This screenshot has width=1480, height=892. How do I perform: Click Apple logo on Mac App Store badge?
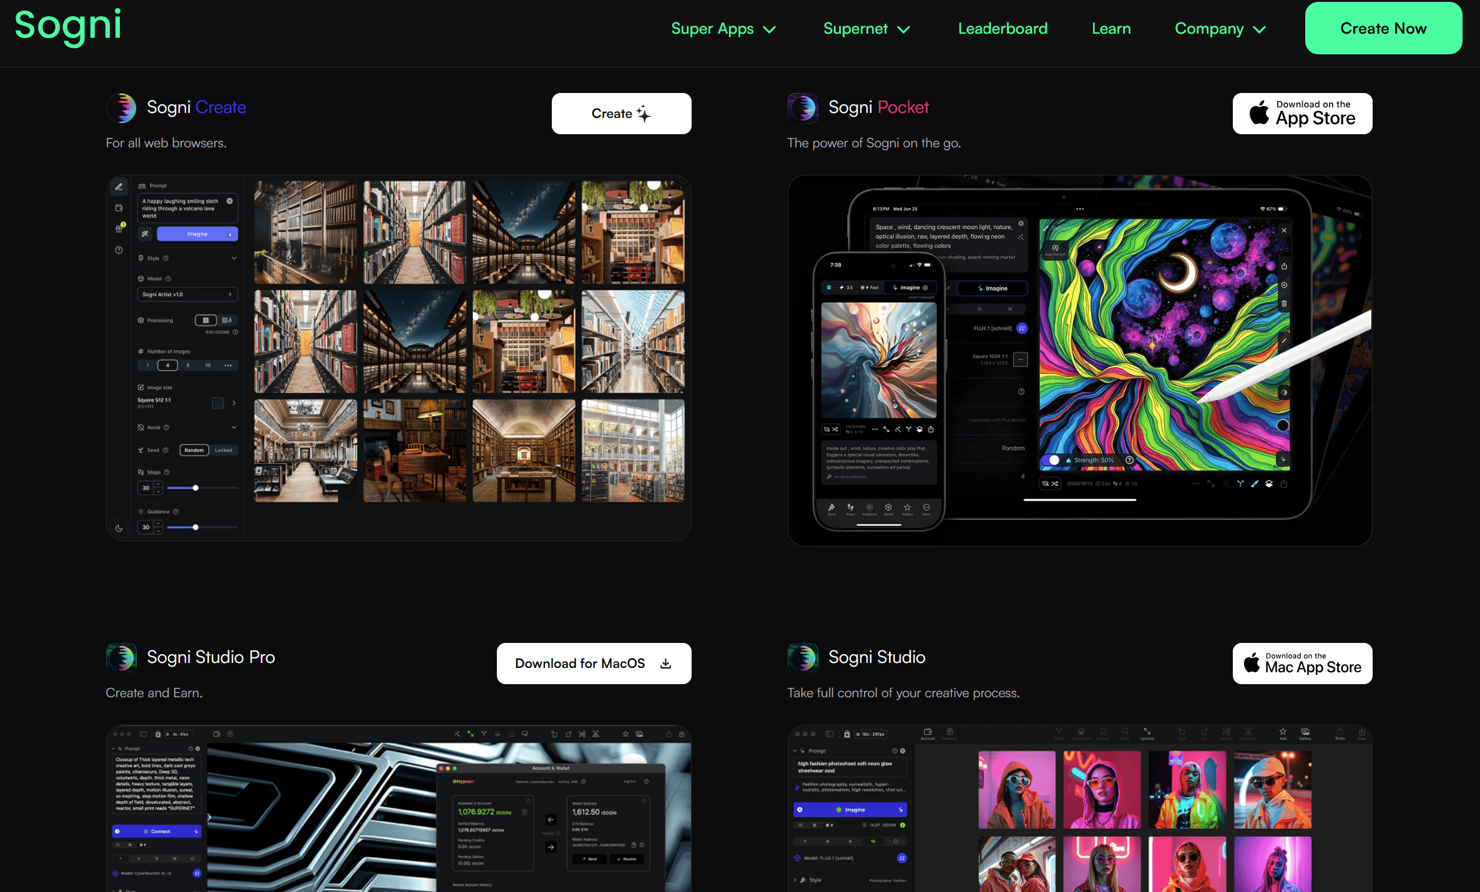[1252, 664]
